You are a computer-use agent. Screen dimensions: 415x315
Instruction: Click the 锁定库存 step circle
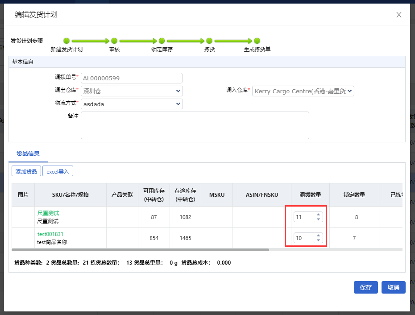pyautogui.click(x=162, y=41)
